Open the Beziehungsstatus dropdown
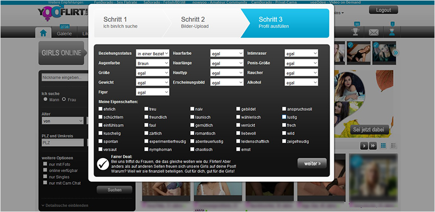 (152, 53)
